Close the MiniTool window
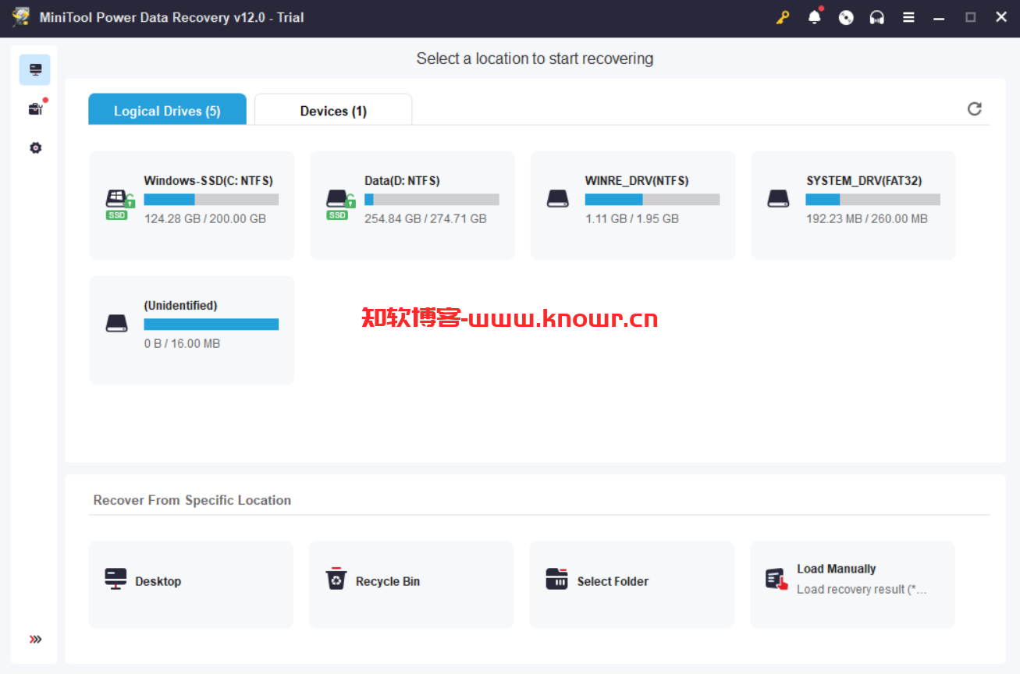 (1001, 17)
